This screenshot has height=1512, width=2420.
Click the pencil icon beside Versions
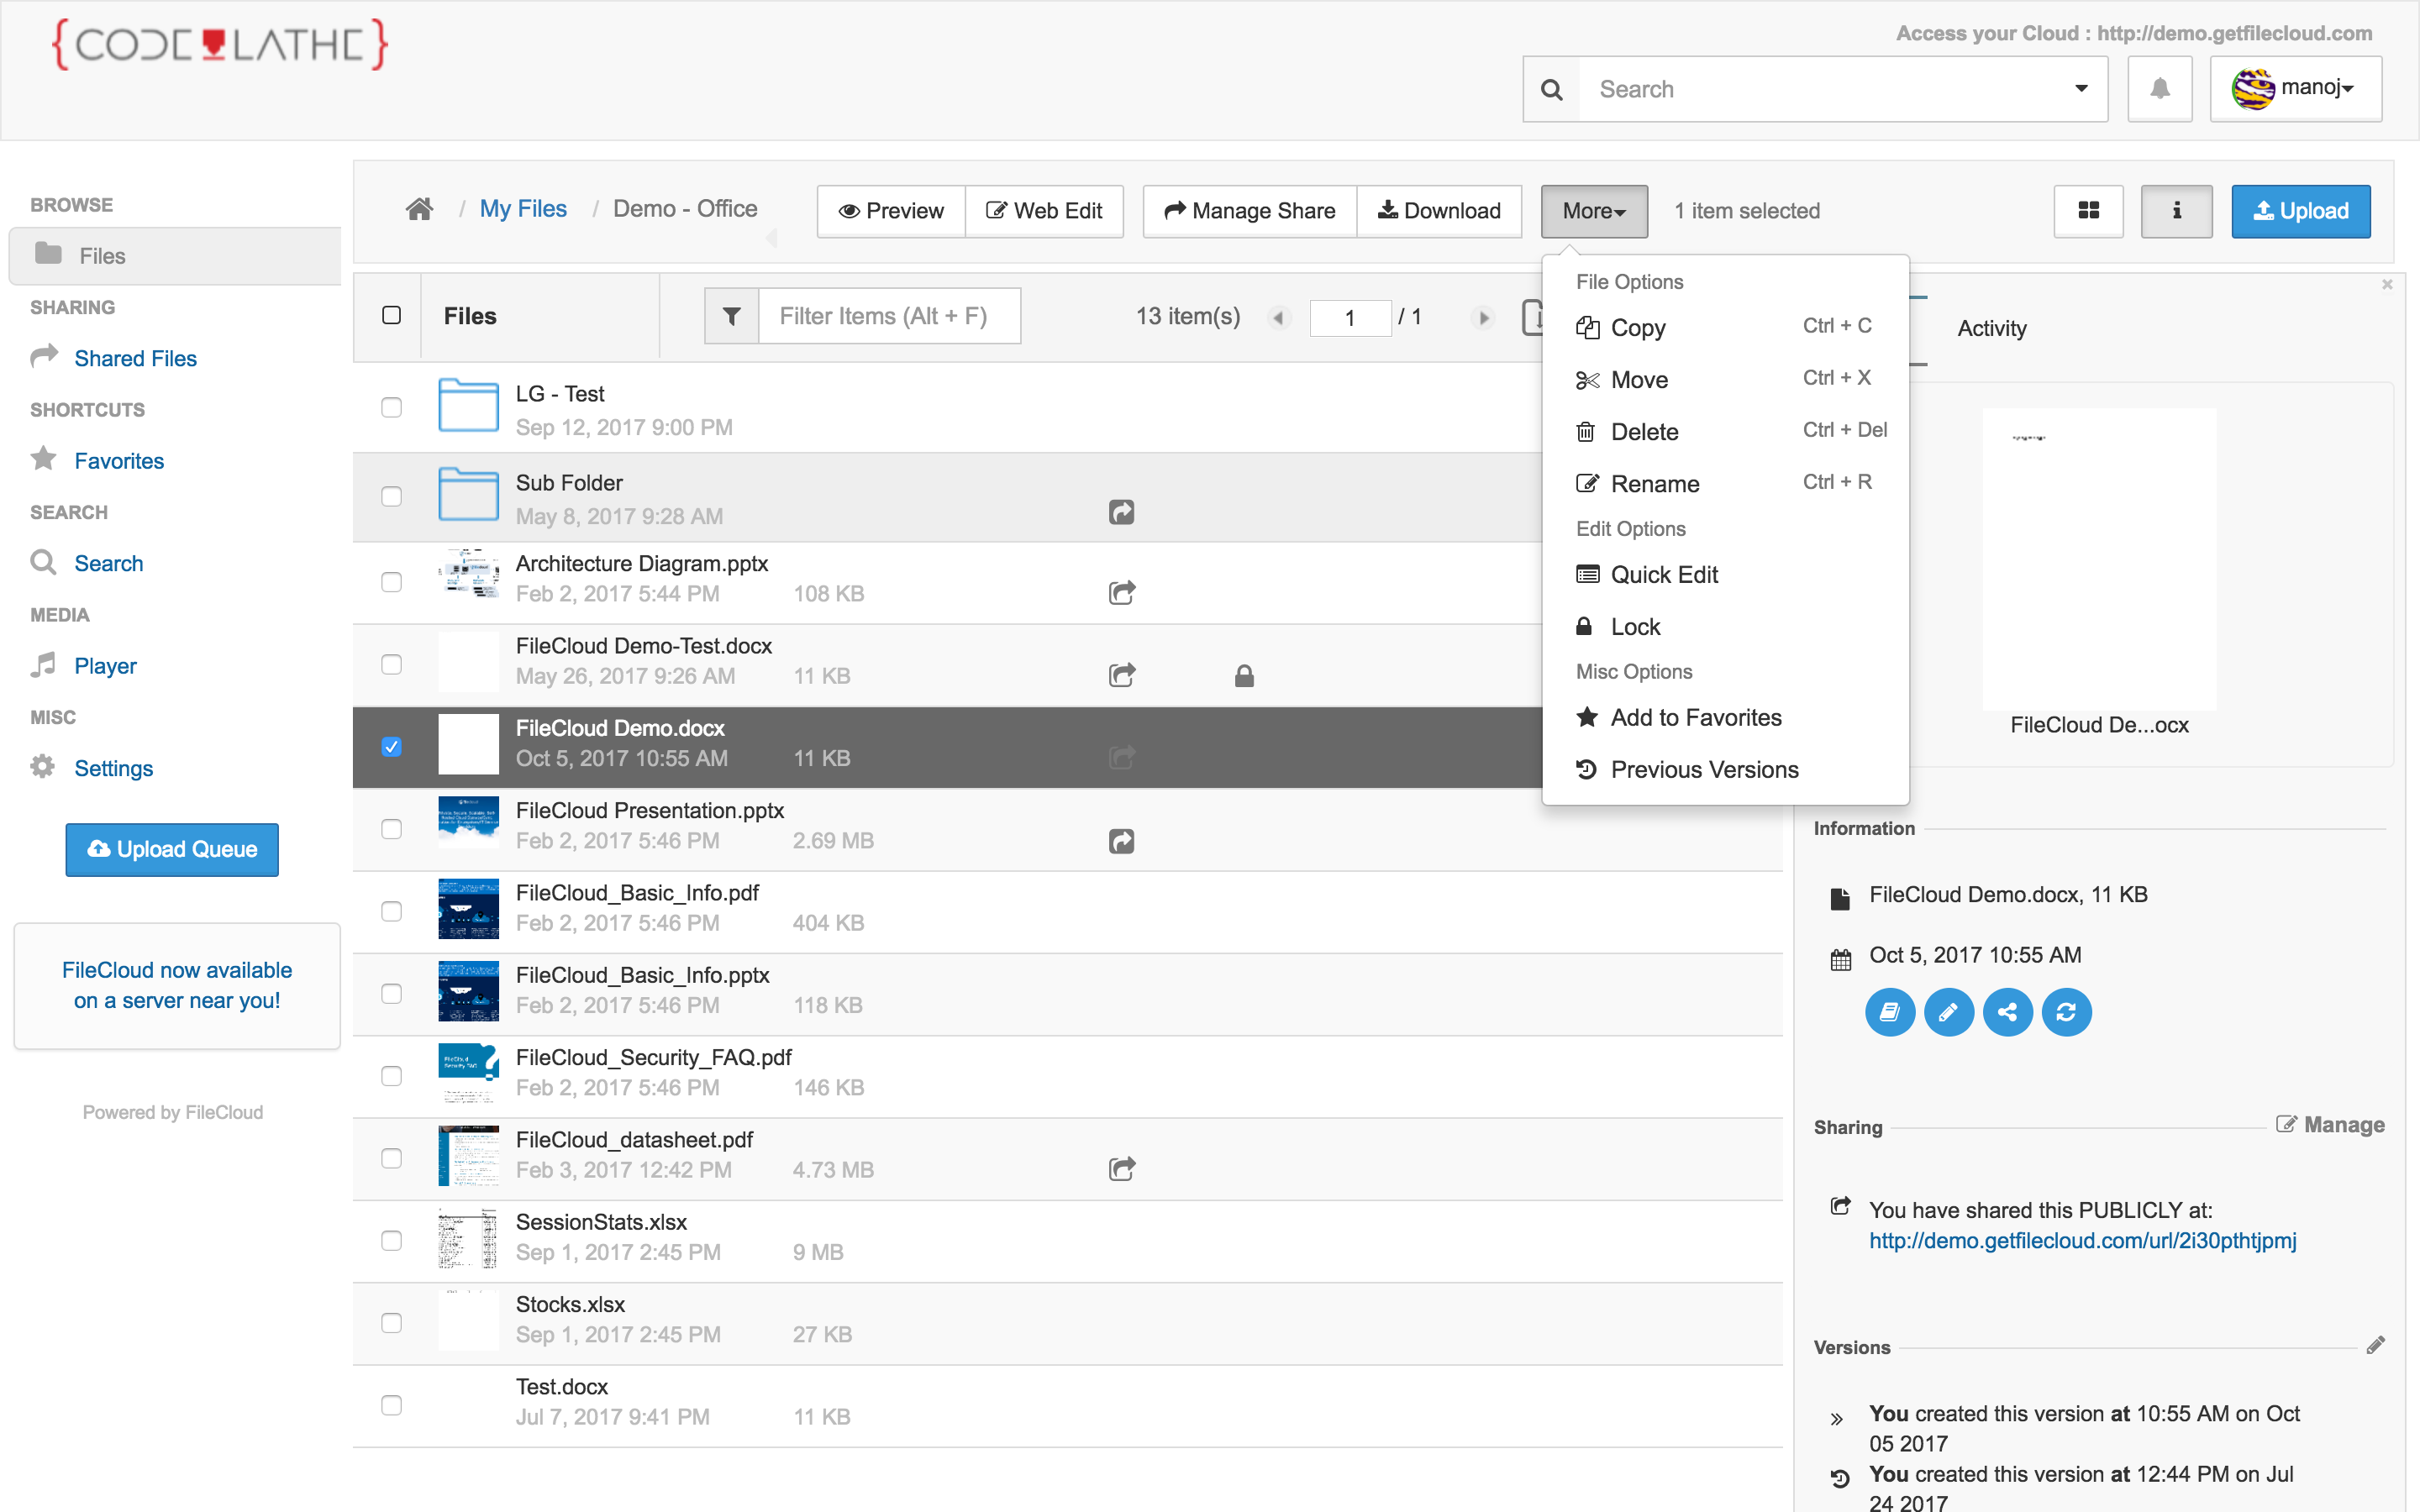click(x=2375, y=1346)
